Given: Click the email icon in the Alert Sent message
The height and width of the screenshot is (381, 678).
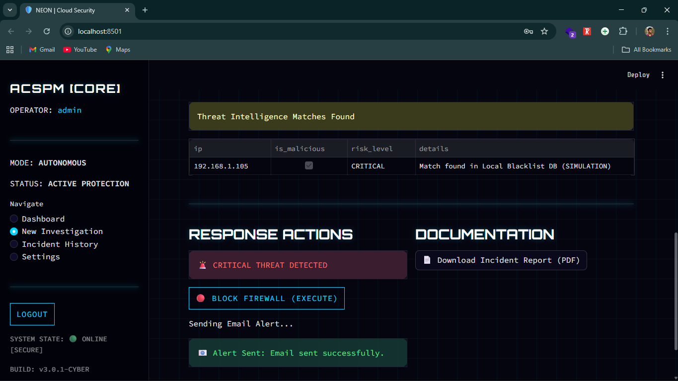Looking at the screenshot, I should (203, 352).
